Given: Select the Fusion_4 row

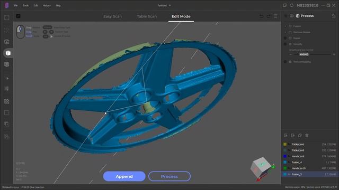Looking at the screenshot, I should pyautogui.click(x=310, y=162).
